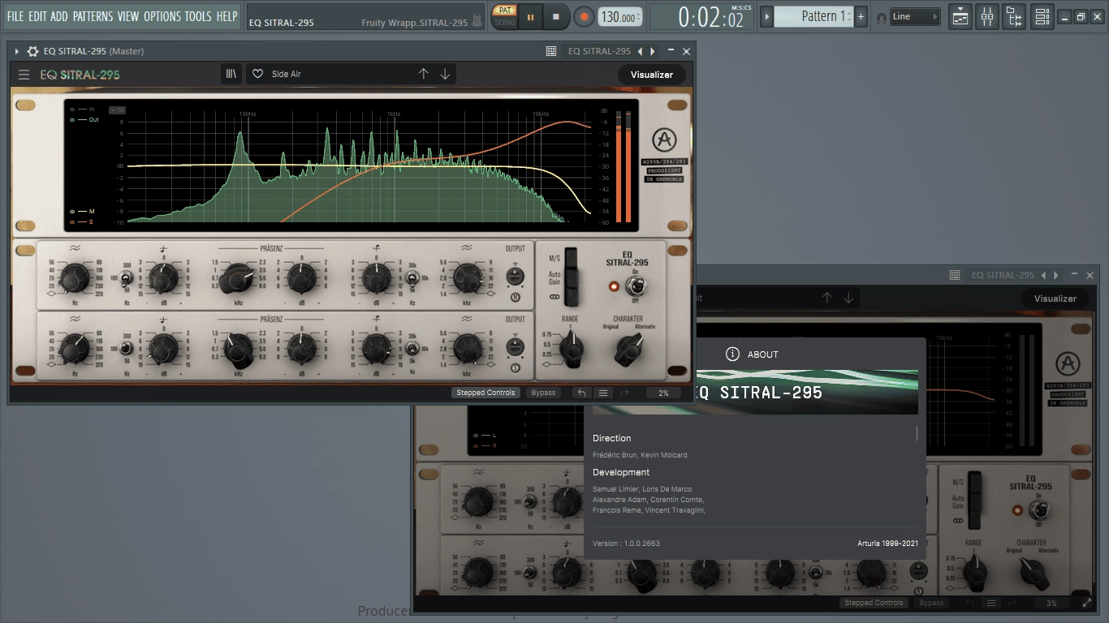Click the 130.000 tempo field
Image resolution: width=1109 pixels, height=623 pixels.
click(620, 16)
